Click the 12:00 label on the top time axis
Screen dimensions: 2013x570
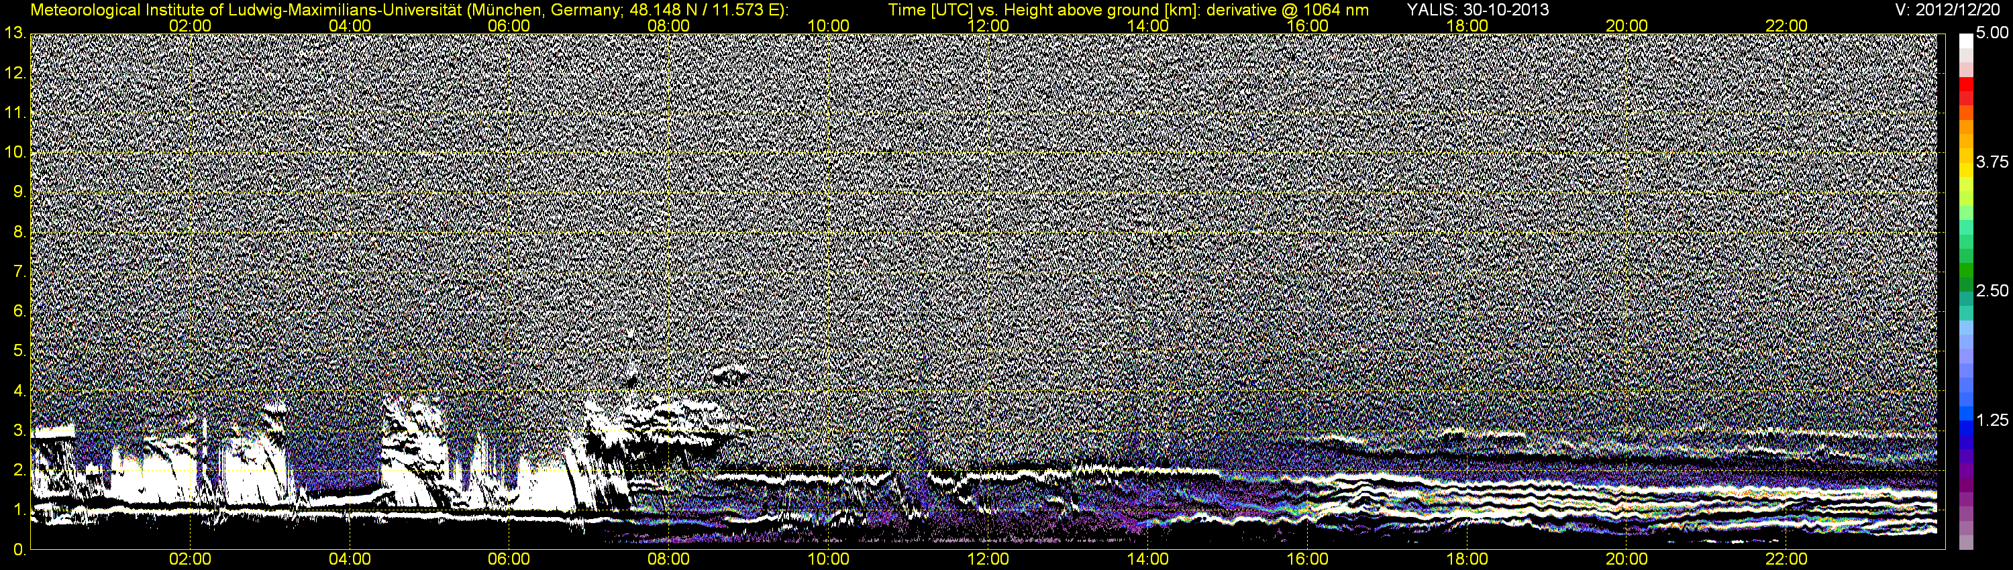tap(988, 25)
